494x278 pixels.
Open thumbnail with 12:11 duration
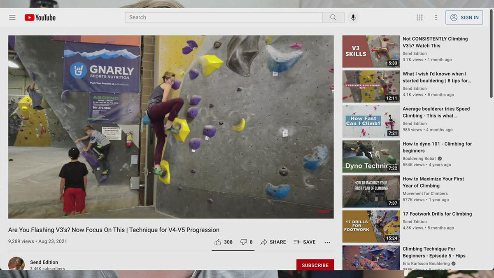pos(371,86)
